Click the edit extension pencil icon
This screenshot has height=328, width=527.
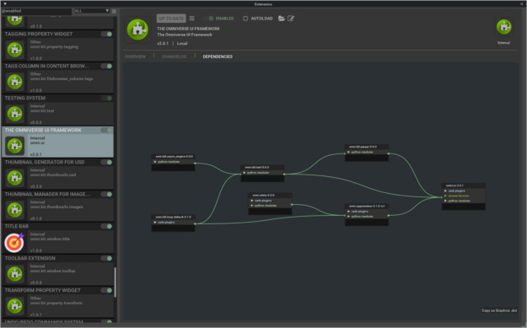(291, 19)
